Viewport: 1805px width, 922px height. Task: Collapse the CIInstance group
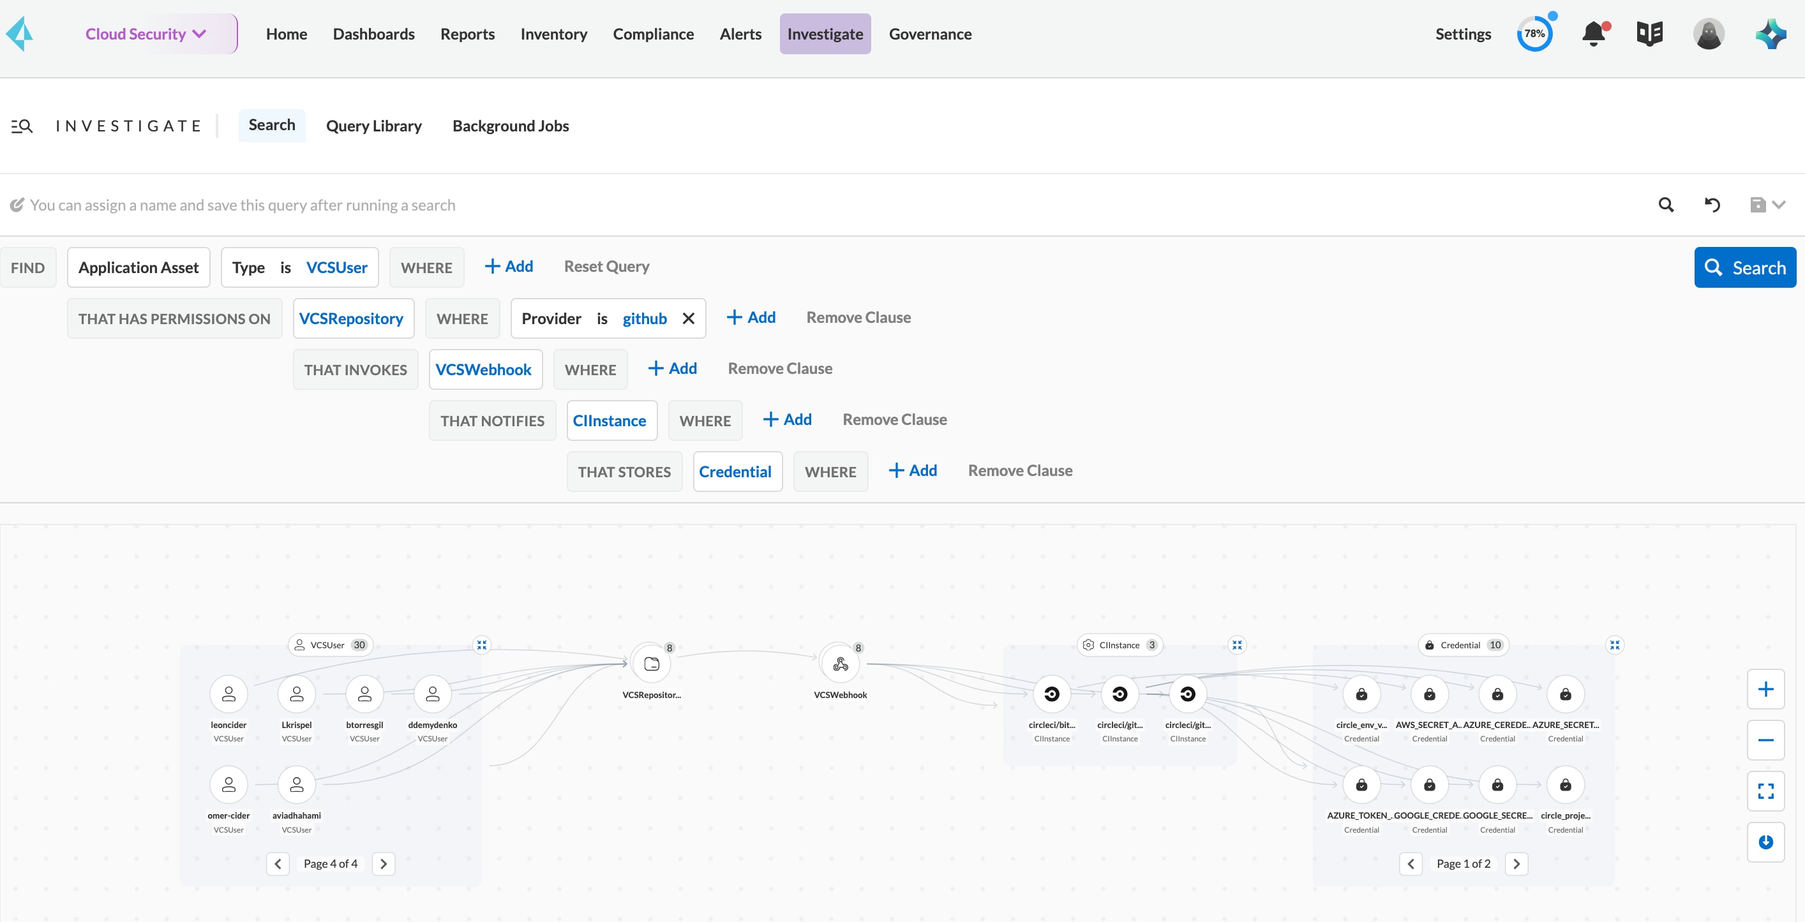[1237, 644]
